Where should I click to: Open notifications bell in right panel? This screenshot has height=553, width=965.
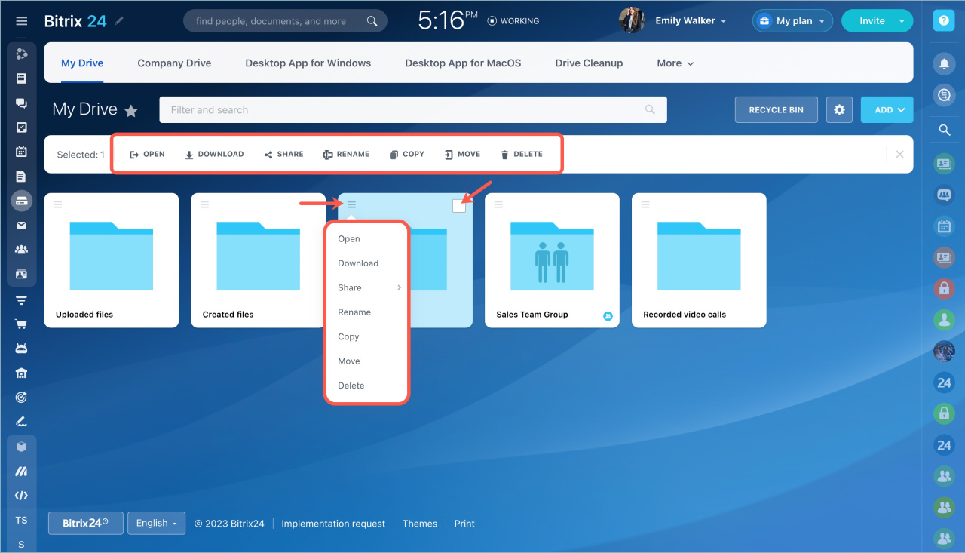point(944,63)
